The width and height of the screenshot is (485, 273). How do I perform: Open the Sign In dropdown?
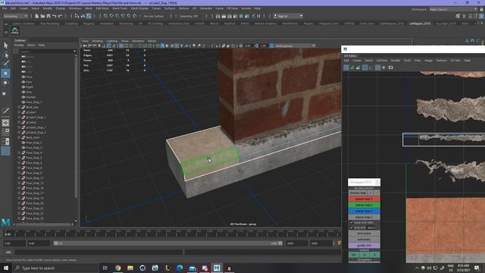pyautogui.click(x=288, y=16)
